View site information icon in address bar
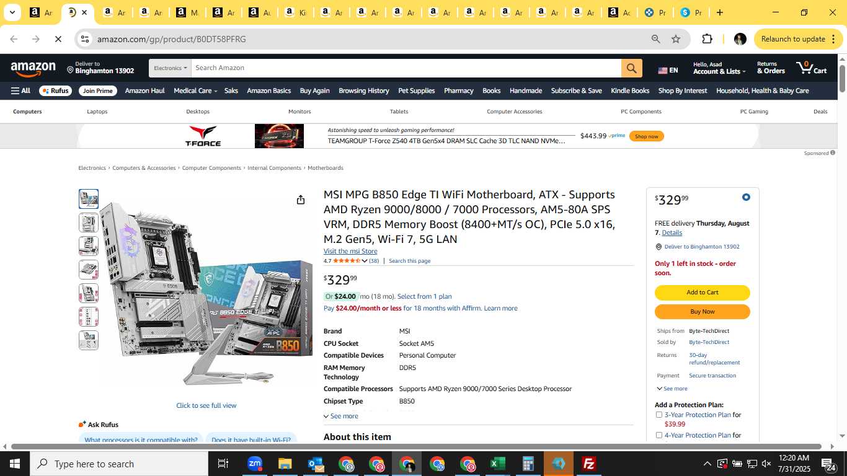Image resolution: width=847 pixels, height=476 pixels. point(84,39)
